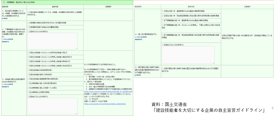Check 自社技能者の週休二日制を導入 checkbox
This screenshot has width=275, height=116.
coord(28,74)
